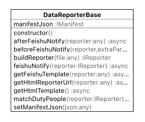Select the IManifest type label

(x=69, y=24)
